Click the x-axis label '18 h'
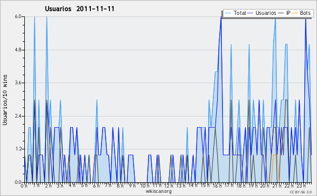 [x=241, y=186]
